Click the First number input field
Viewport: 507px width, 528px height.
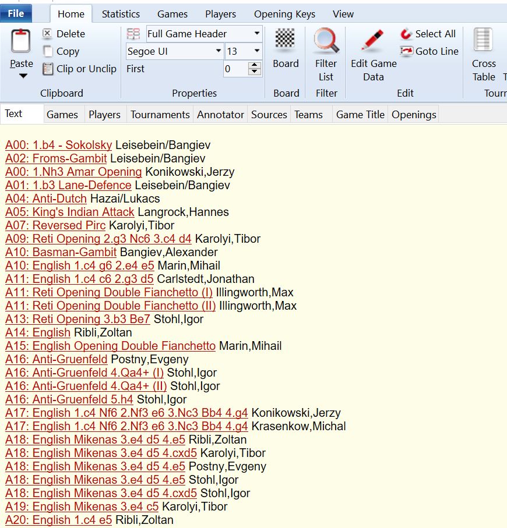coord(235,69)
